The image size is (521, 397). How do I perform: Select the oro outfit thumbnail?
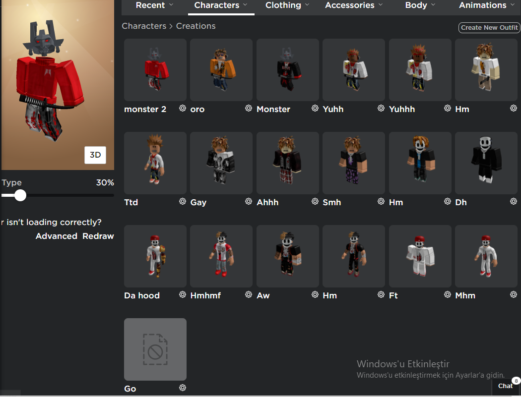tap(221, 70)
